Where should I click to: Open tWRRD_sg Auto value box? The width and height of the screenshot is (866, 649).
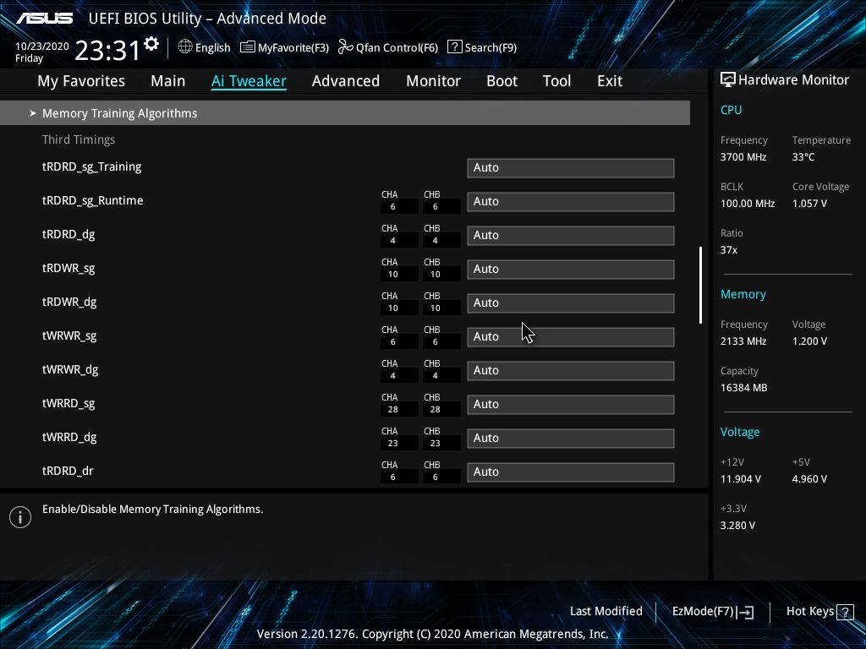(x=571, y=404)
